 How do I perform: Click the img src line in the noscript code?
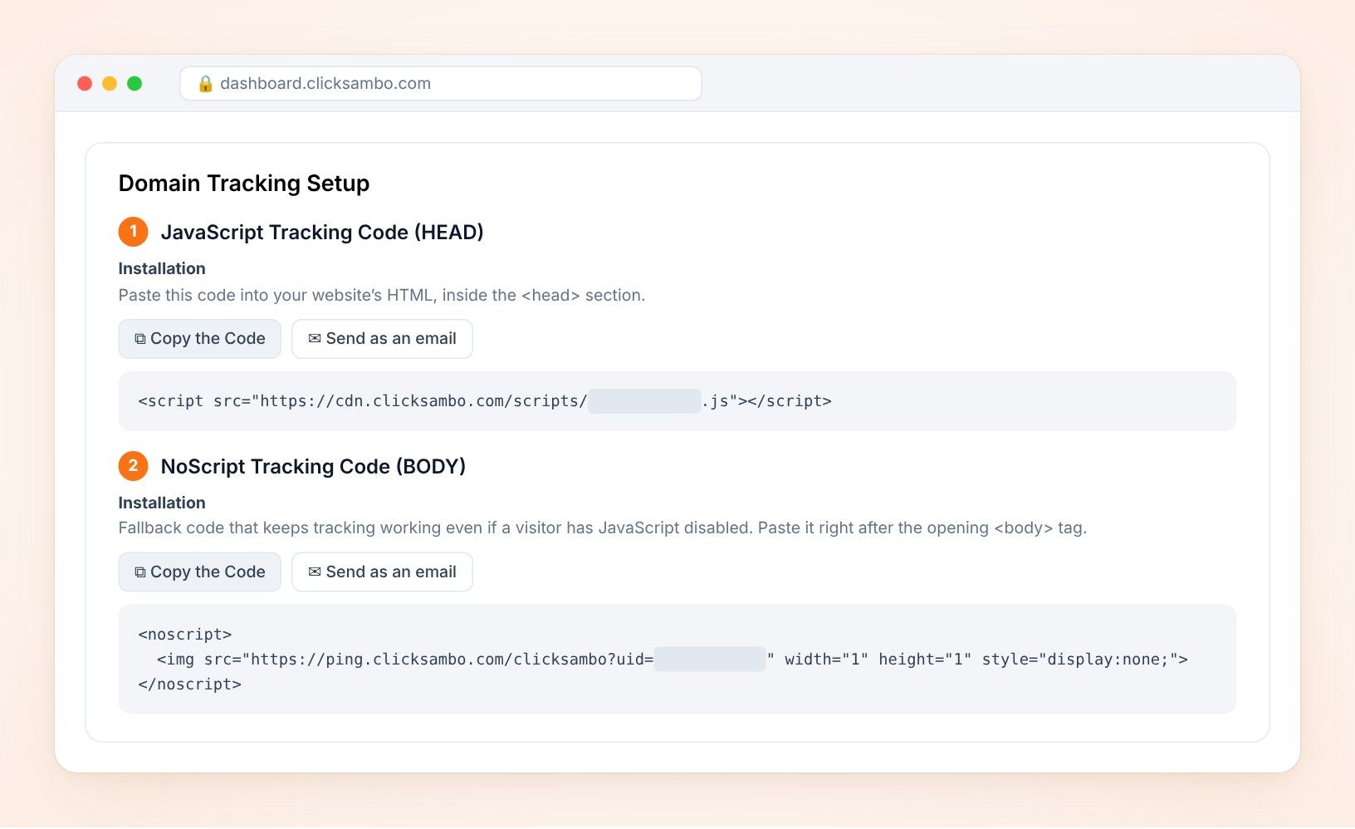coord(673,660)
